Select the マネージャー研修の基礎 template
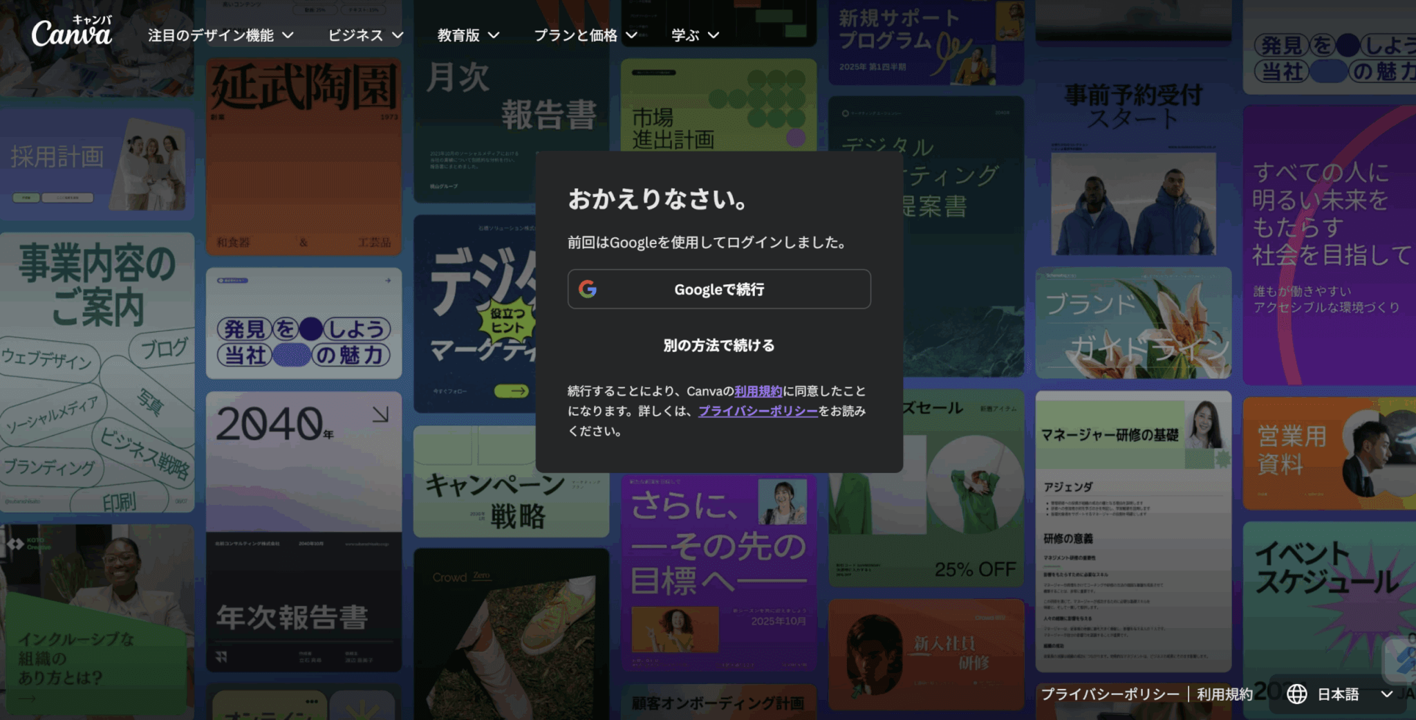The width and height of the screenshot is (1416, 720). click(x=1133, y=531)
